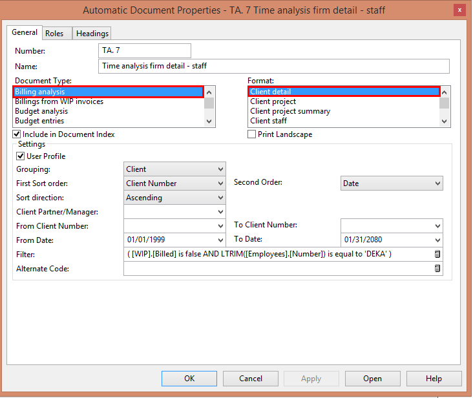473x398 pixels.
Task: Uncheck the User Profile checkbox
Action: pyautogui.click(x=20, y=156)
